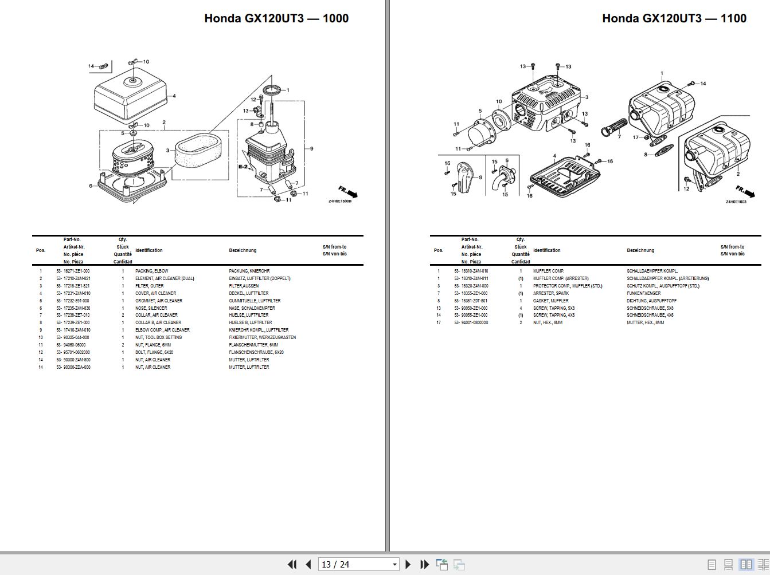Click the Honda GX120UT3 — 1000 heading
The height and width of the screenshot is (575, 770).
276,18
